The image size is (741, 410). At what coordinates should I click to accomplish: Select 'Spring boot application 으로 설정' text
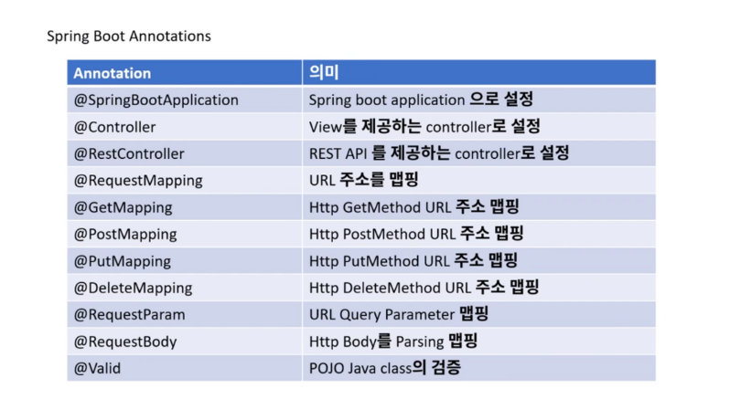pos(421,100)
